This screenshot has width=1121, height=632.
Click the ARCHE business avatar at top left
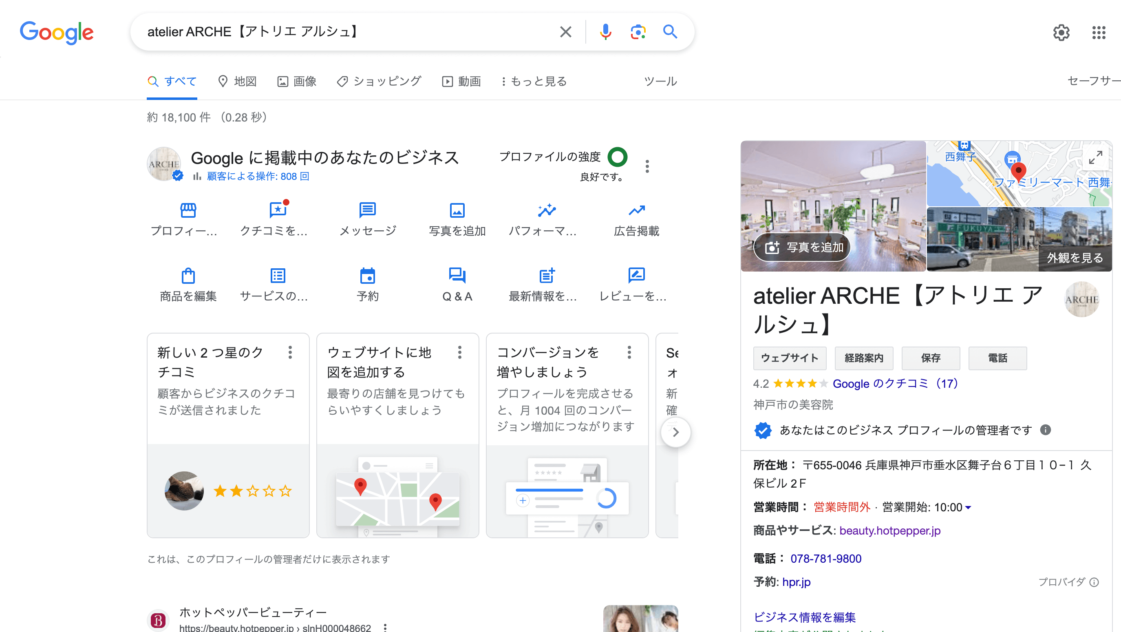point(163,164)
